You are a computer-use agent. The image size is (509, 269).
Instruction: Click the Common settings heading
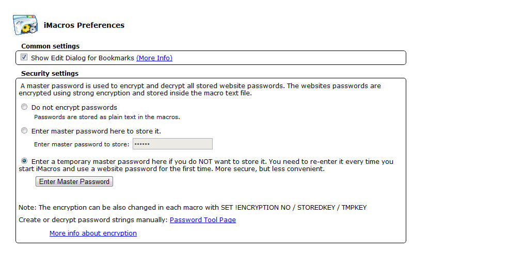point(50,46)
